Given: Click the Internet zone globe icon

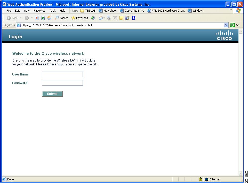Looking at the screenshot, I should [x=206, y=179].
